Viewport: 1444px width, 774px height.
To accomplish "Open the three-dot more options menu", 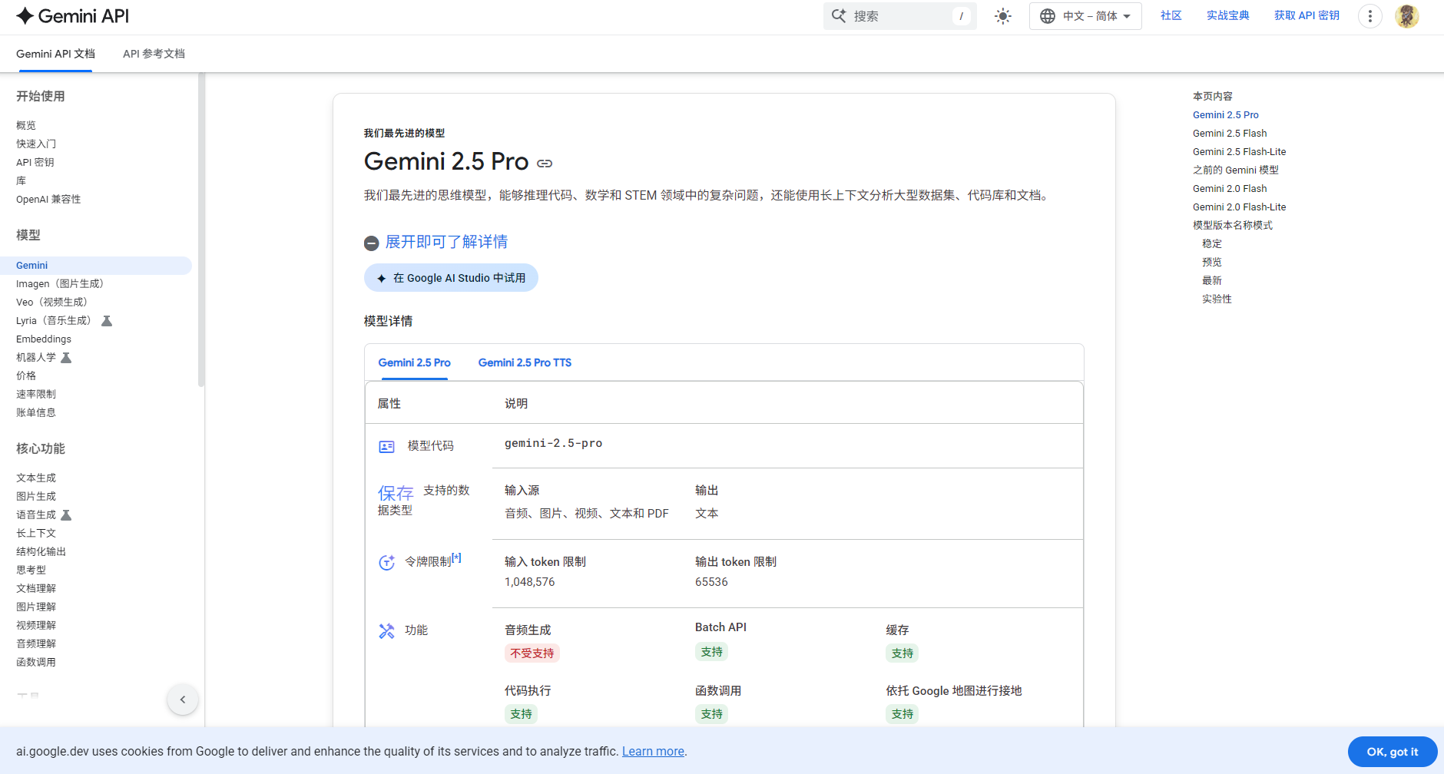I will point(1369,16).
